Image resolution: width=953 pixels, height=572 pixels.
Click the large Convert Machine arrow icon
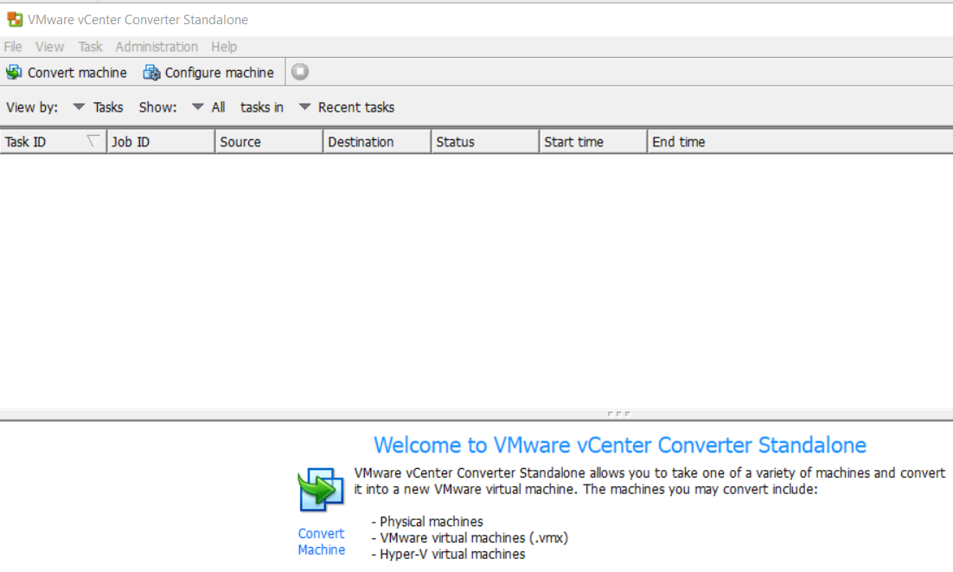click(322, 489)
